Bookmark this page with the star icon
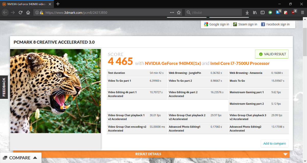The width and height of the screenshot is (307, 163). coord(179,13)
